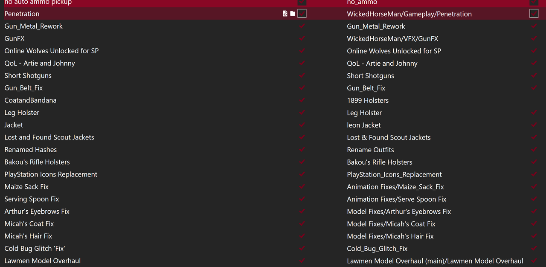Select the CoatandBandana mod name

30,100
